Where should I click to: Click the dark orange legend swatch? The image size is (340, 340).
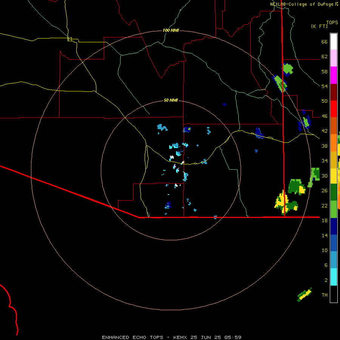click(334, 126)
